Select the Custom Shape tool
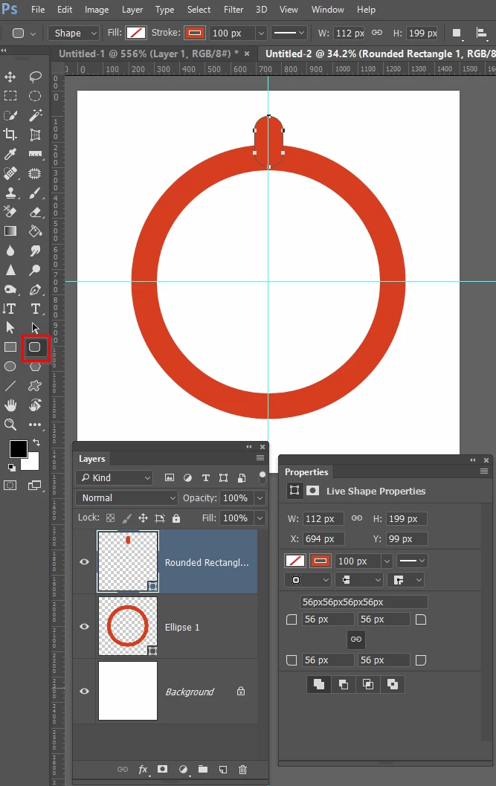Image resolution: width=496 pixels, height=786 pixels. (35, 386)
